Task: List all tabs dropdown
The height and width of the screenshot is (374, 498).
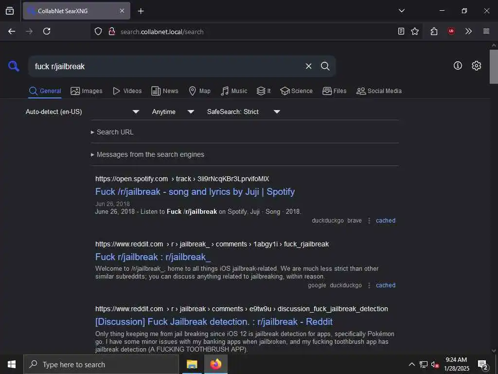Action: click(x=401, y=11)
